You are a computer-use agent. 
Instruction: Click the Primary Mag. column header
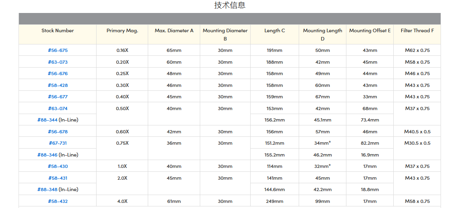tap(122, 31)
